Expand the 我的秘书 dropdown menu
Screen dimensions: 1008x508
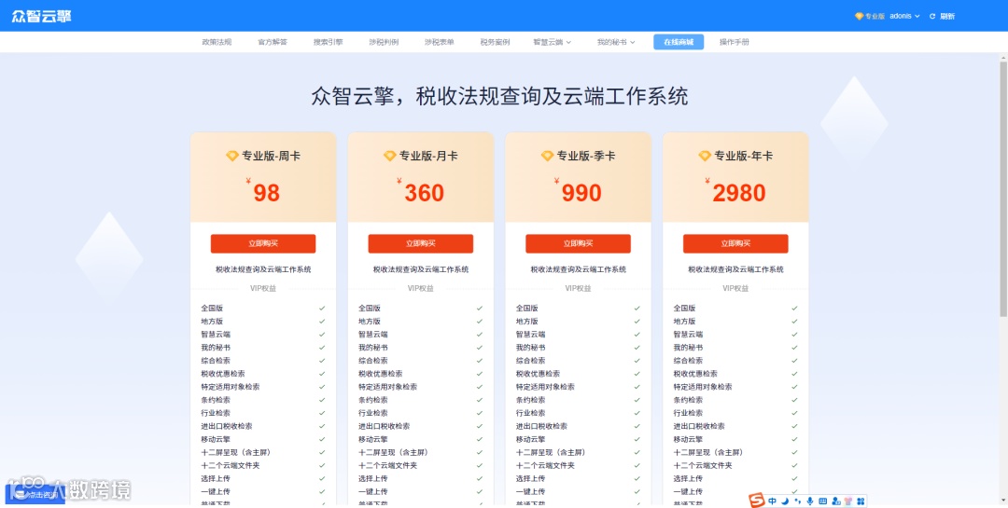616,42
